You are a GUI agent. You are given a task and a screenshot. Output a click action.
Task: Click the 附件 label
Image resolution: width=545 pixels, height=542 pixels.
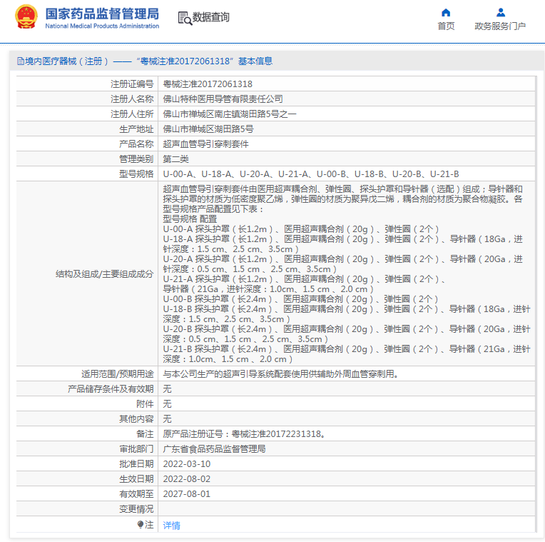coord(145,404)
